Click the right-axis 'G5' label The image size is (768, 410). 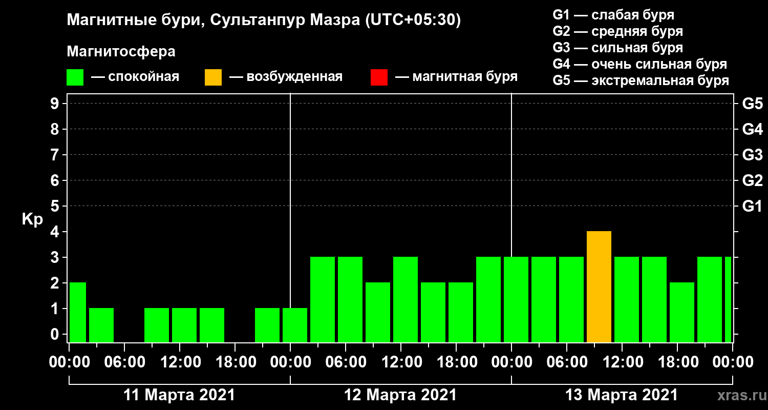coord(752,104)
